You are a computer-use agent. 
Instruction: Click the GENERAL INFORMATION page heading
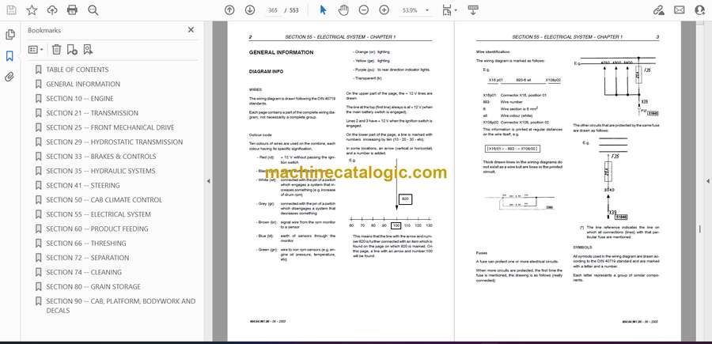[281, 53]
